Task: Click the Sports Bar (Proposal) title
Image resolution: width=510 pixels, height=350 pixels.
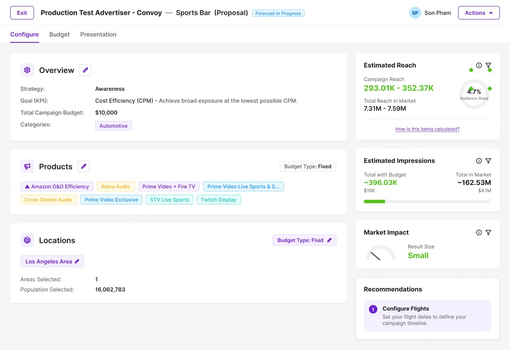Action: tap(212, 13)
